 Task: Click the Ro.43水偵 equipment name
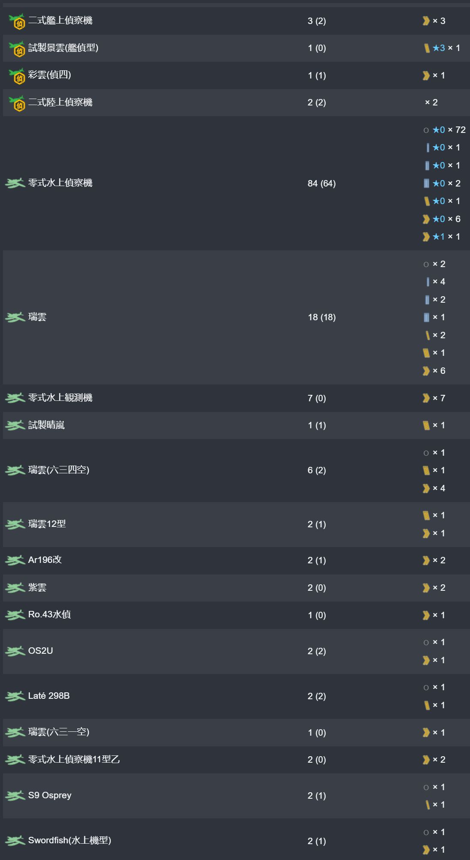tap(50, 615)
